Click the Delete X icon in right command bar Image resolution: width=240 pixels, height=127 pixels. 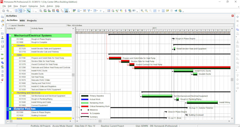pyautogui.click(x=238, y=21)
